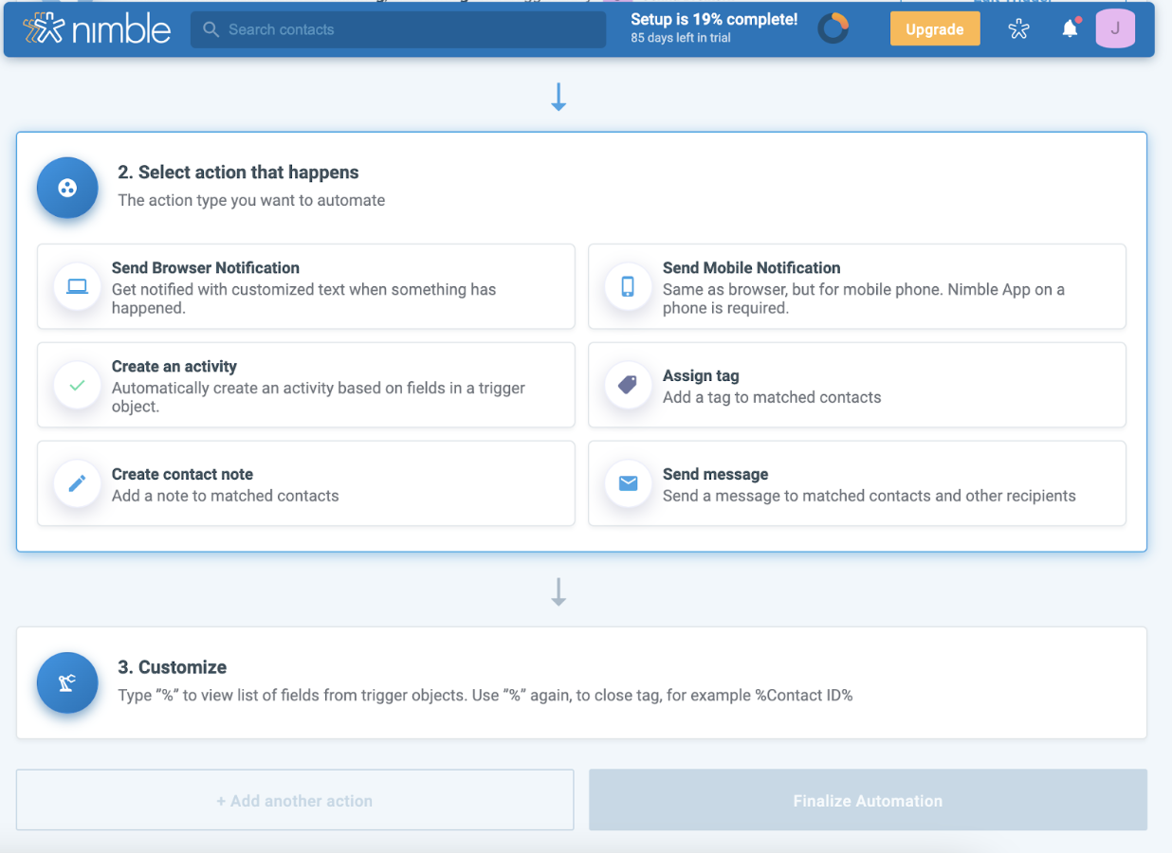Click the laptop icon for browser notification
1172x853 pixels.
[78, 287]
